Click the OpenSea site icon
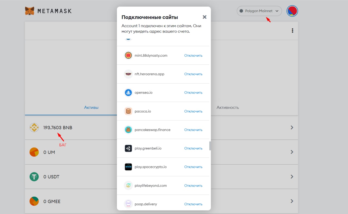Image resolution: width=348 pixels, height=214 pixels. point(128,92)
